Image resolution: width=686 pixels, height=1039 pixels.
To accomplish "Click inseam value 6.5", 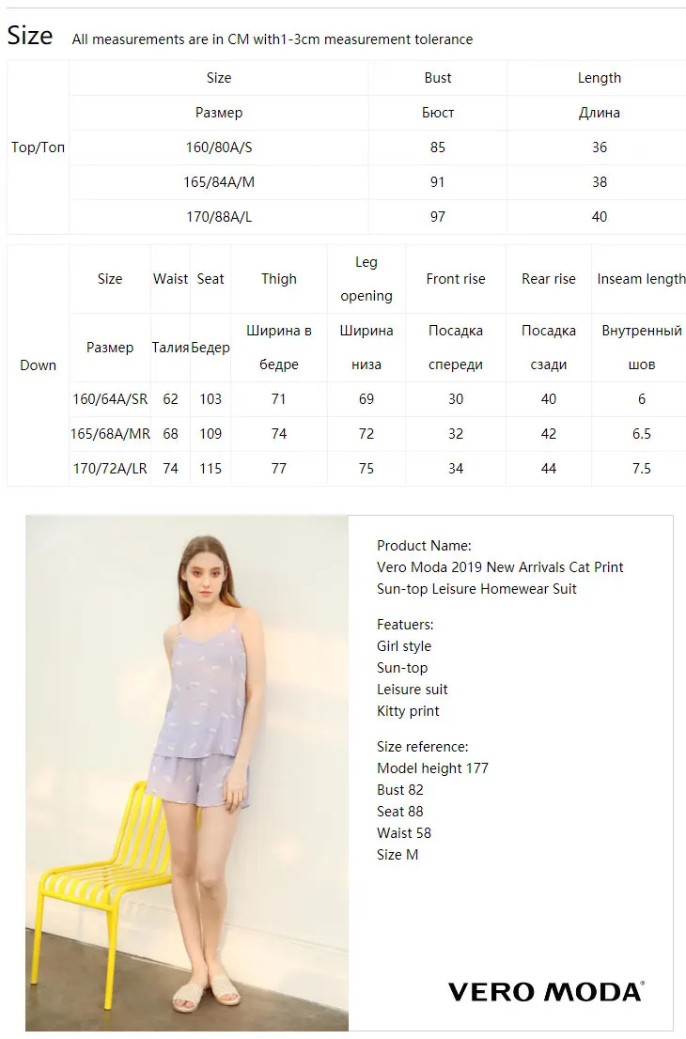I will click(641, 433).
